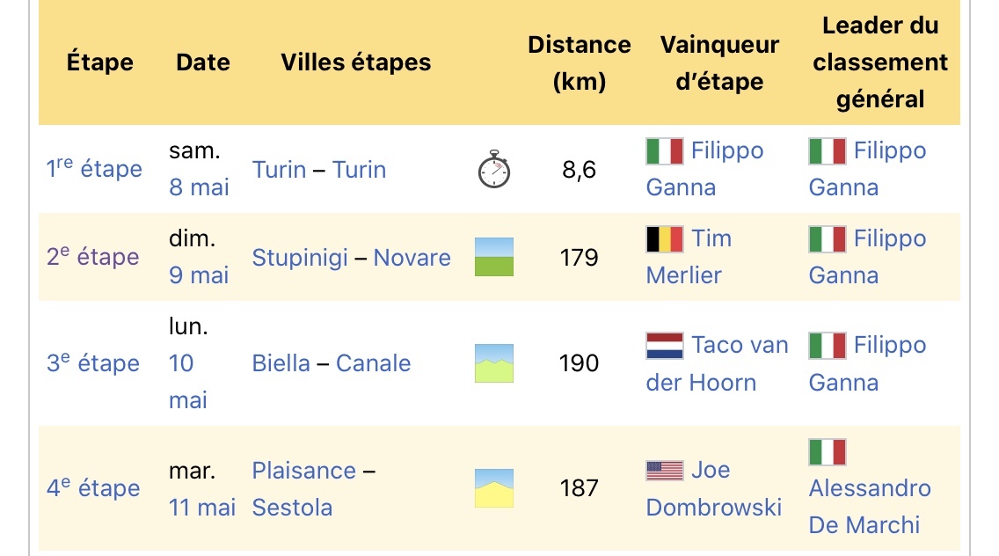Follow the Novare city link

pos(412,258)
